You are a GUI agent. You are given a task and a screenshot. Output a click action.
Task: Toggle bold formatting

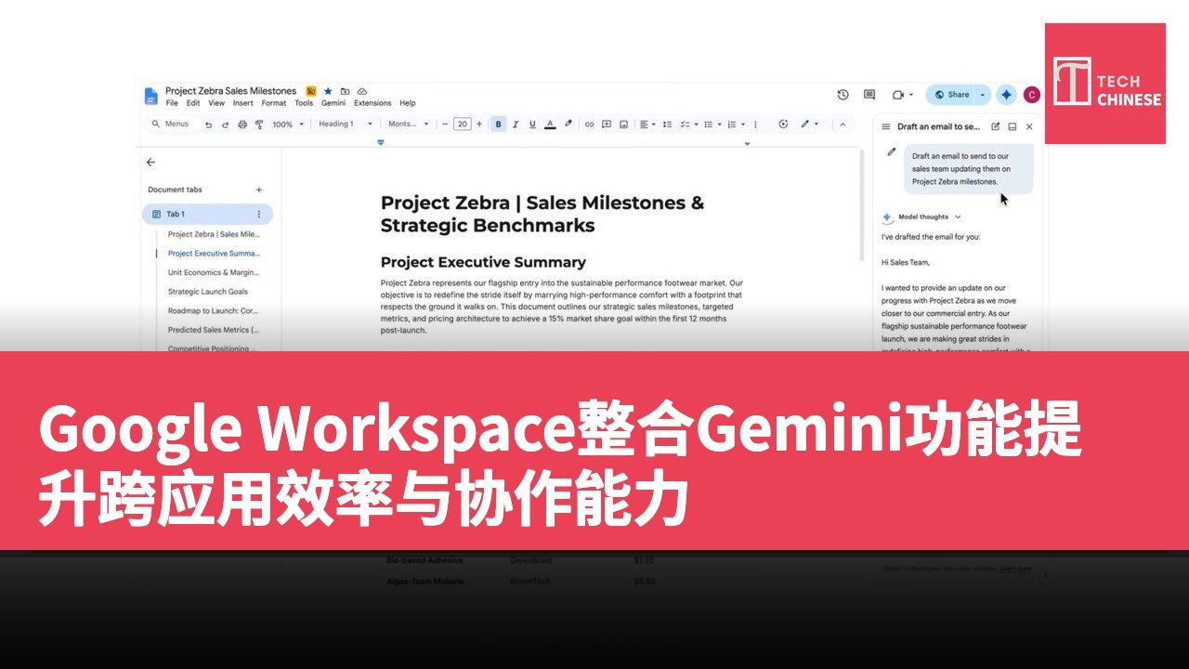(499, 124)
